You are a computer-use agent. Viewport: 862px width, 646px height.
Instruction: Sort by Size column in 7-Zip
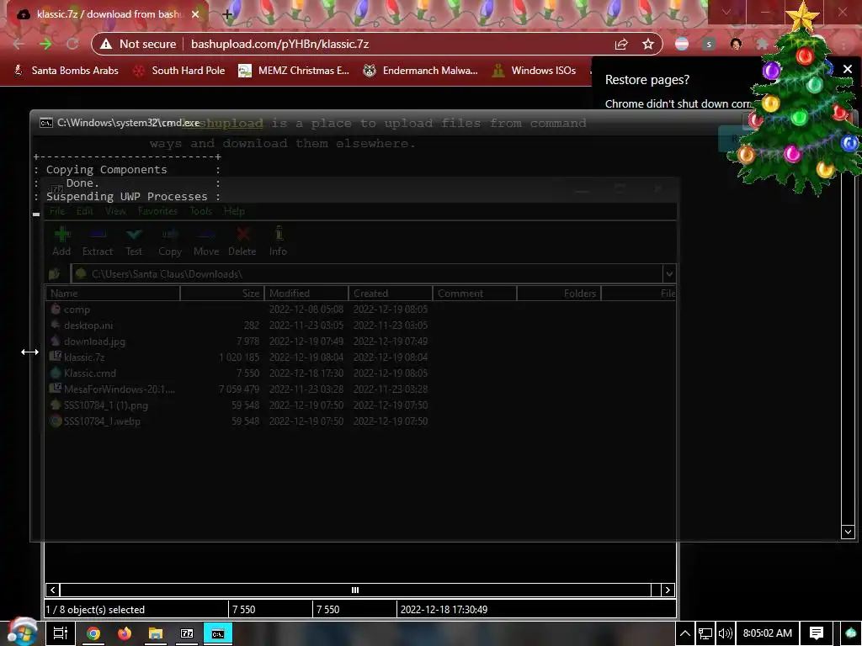(x=222, y=294)
